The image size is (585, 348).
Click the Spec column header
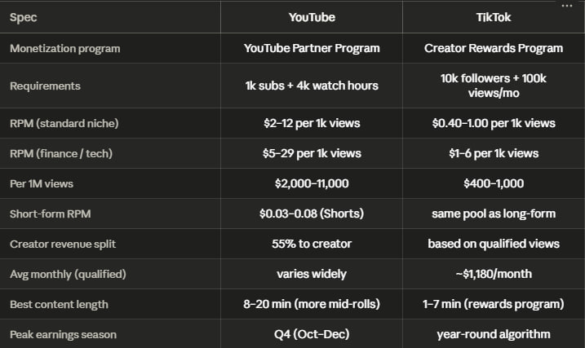click(23, 17)
